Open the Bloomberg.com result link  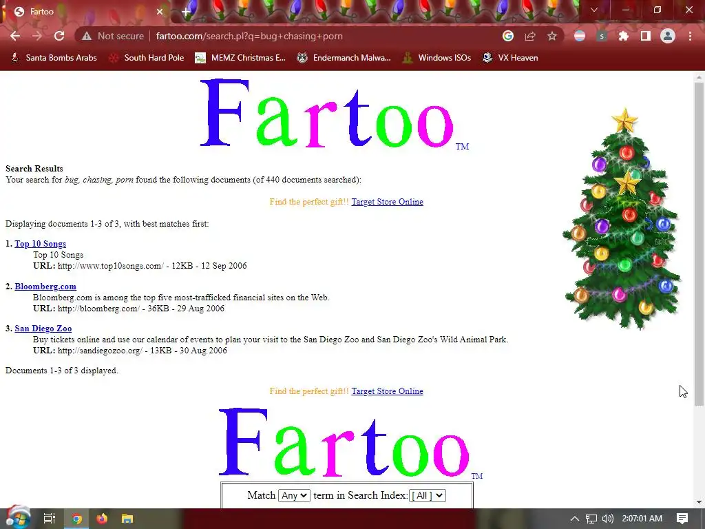tap(45, 287)
